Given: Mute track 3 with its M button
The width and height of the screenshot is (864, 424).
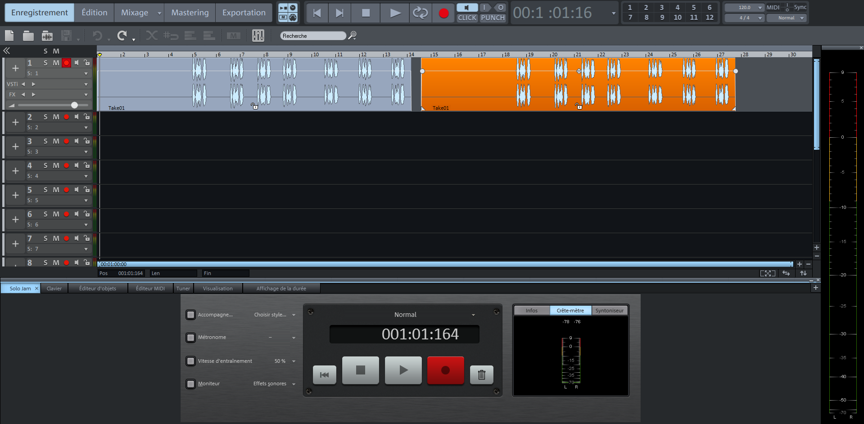Looking at the screenshot, I should pyautogui.click(x=56, y=141).
